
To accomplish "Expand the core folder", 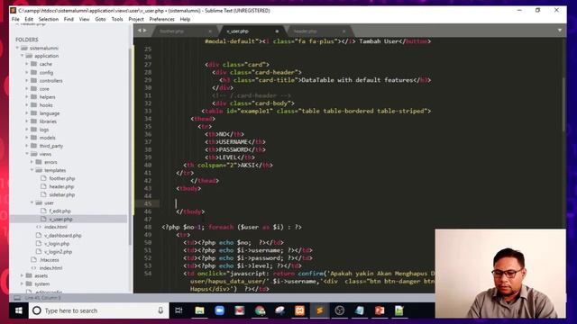I will click(x=27, y=89).
